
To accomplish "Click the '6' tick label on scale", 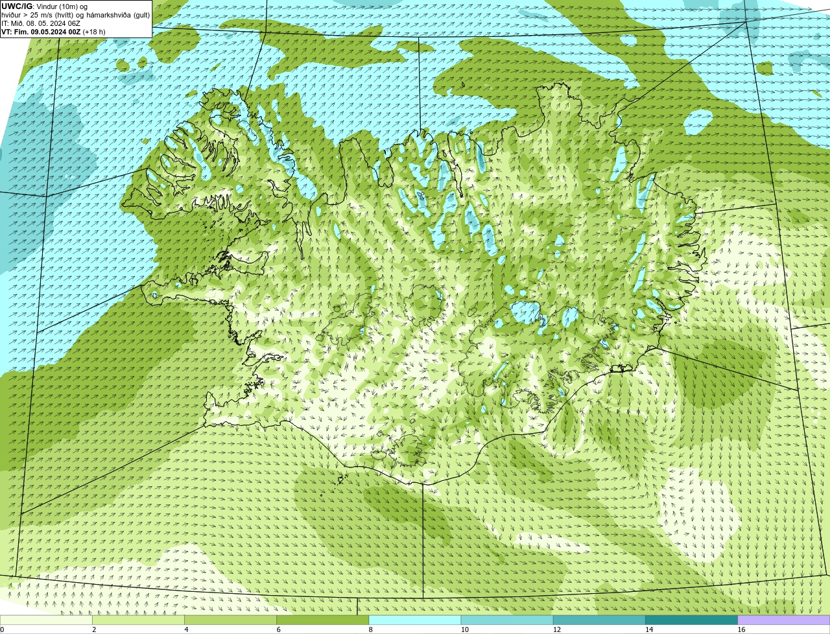I will tap(278, 629).
